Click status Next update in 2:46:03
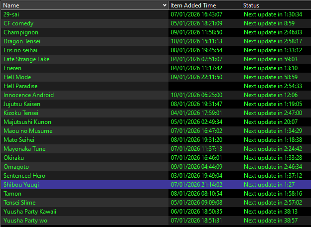 pos(273,32)
